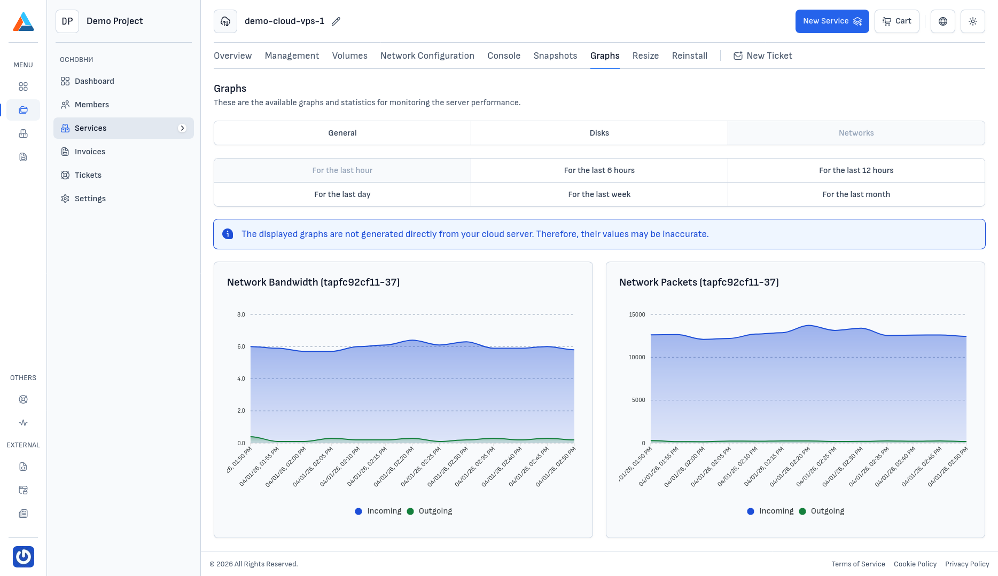Viewport: 998px width, 576px height.
Task: Open the Privacy Policy footer link
Action: (x=967, y=564)
